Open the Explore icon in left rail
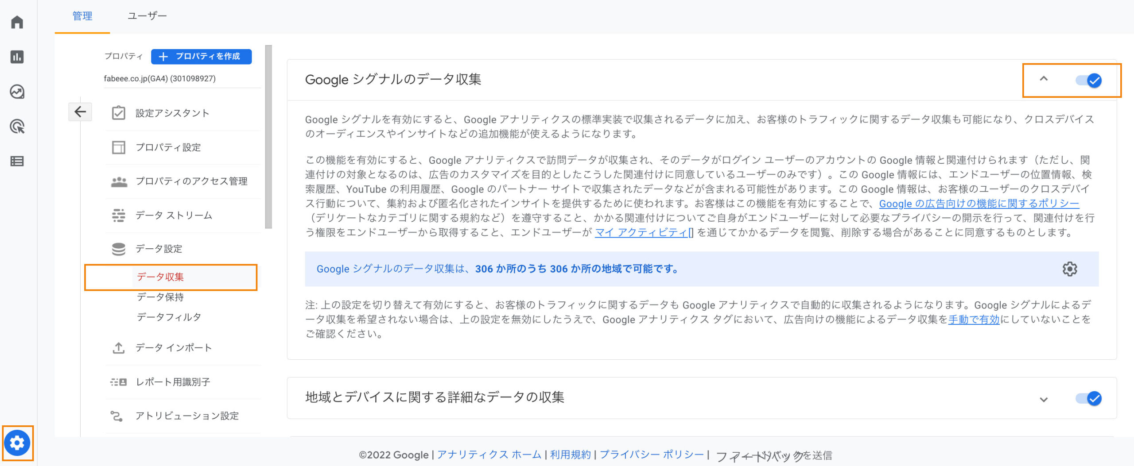Viewport: 1134px width, 466px height. (x=17, y=92)
